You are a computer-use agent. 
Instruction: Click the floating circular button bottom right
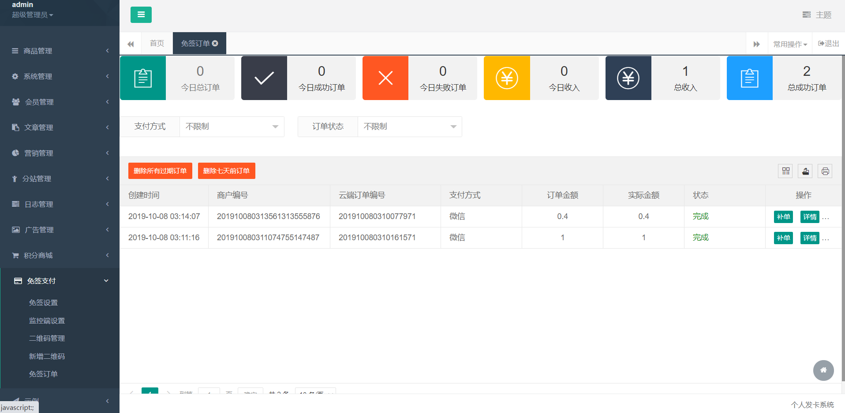823,370
